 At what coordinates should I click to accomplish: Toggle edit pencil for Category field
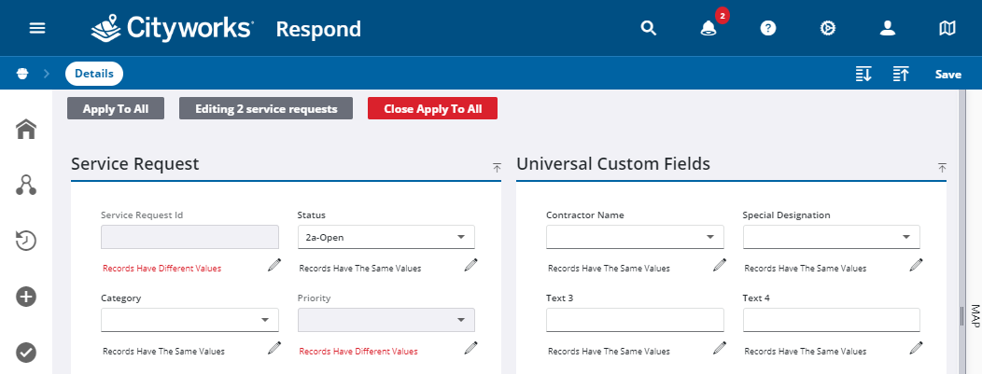tap(274, 349)
